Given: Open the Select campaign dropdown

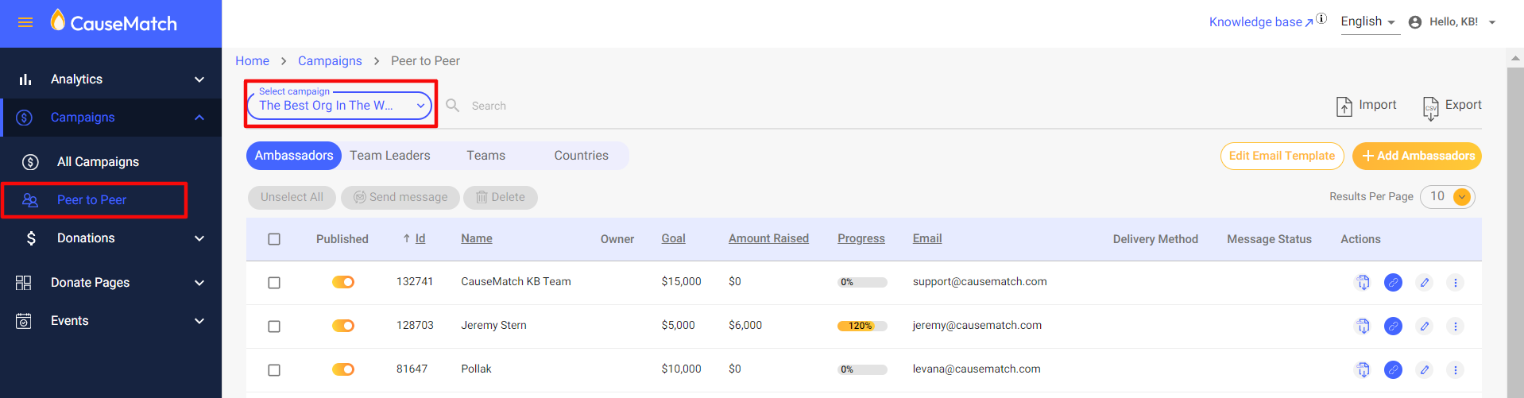Looking at the screenshot, I should pos(340,106).
